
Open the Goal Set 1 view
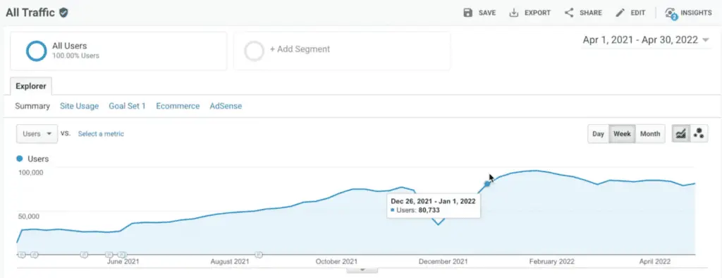[127, 106]
